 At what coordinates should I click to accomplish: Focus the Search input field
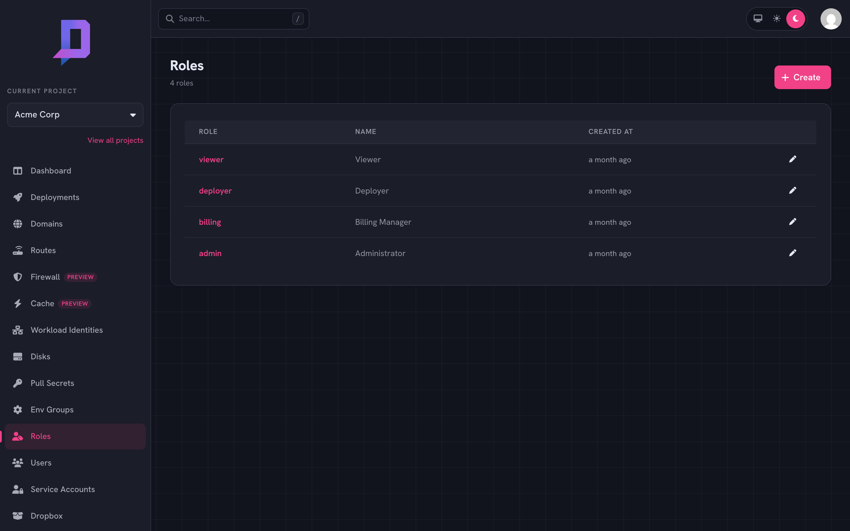tap(233, 19)
